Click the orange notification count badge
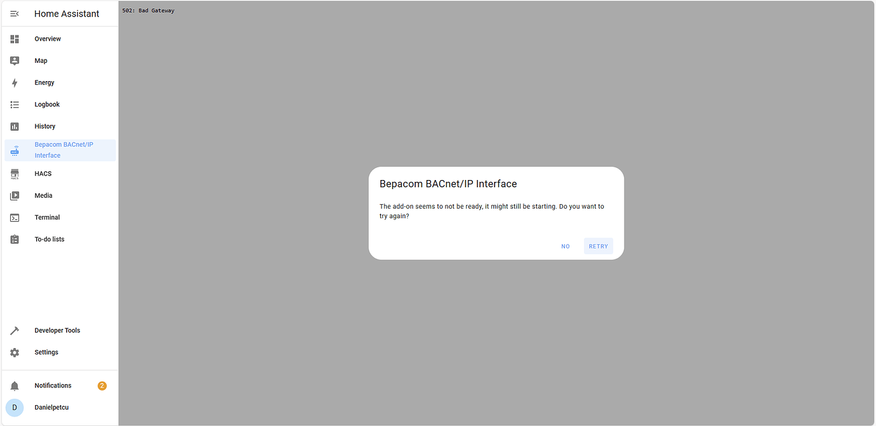The image size is (876, 426). (x=102, y=385)
